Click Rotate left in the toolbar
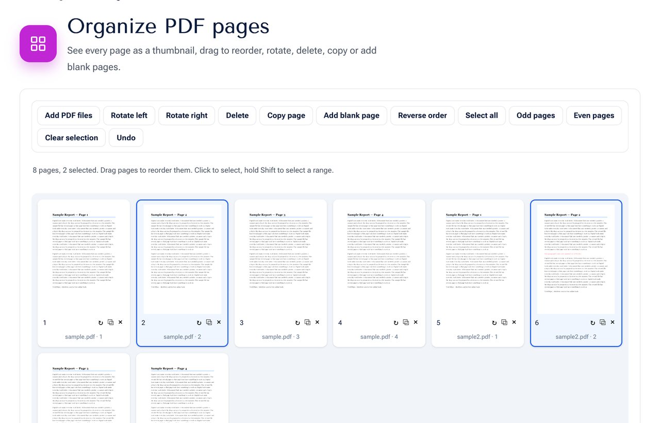Image resolution: width=660 pixels, height=423 pixels. pyautogui.click(x=129, y=116)
